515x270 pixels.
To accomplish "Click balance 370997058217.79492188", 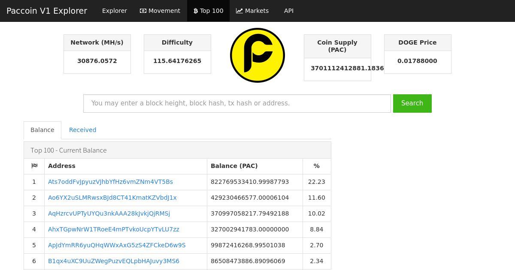I will tap(250, 213).
